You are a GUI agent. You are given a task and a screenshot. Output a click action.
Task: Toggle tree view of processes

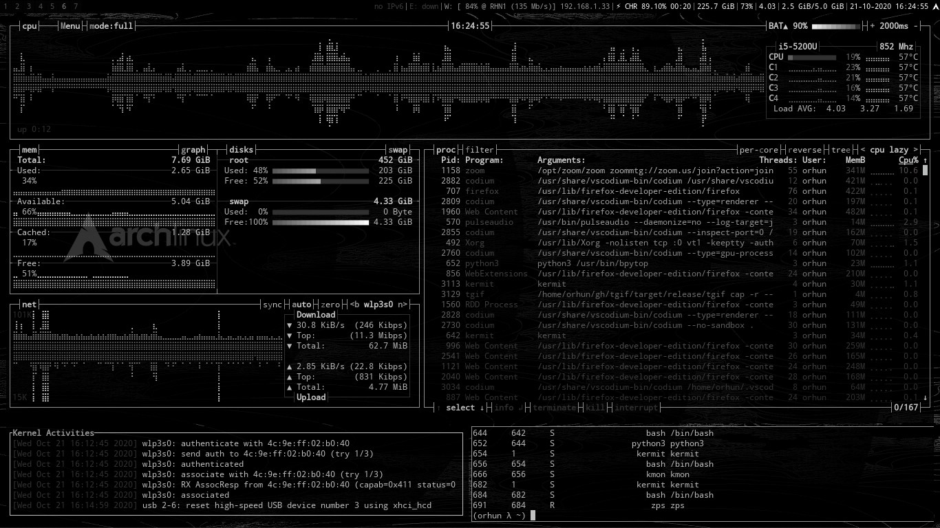tap(840, 150)
